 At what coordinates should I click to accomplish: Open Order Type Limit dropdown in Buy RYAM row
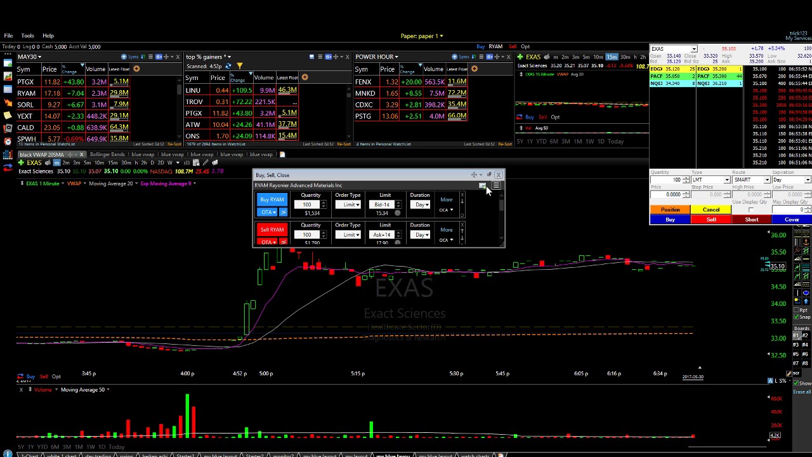[348, 204]
